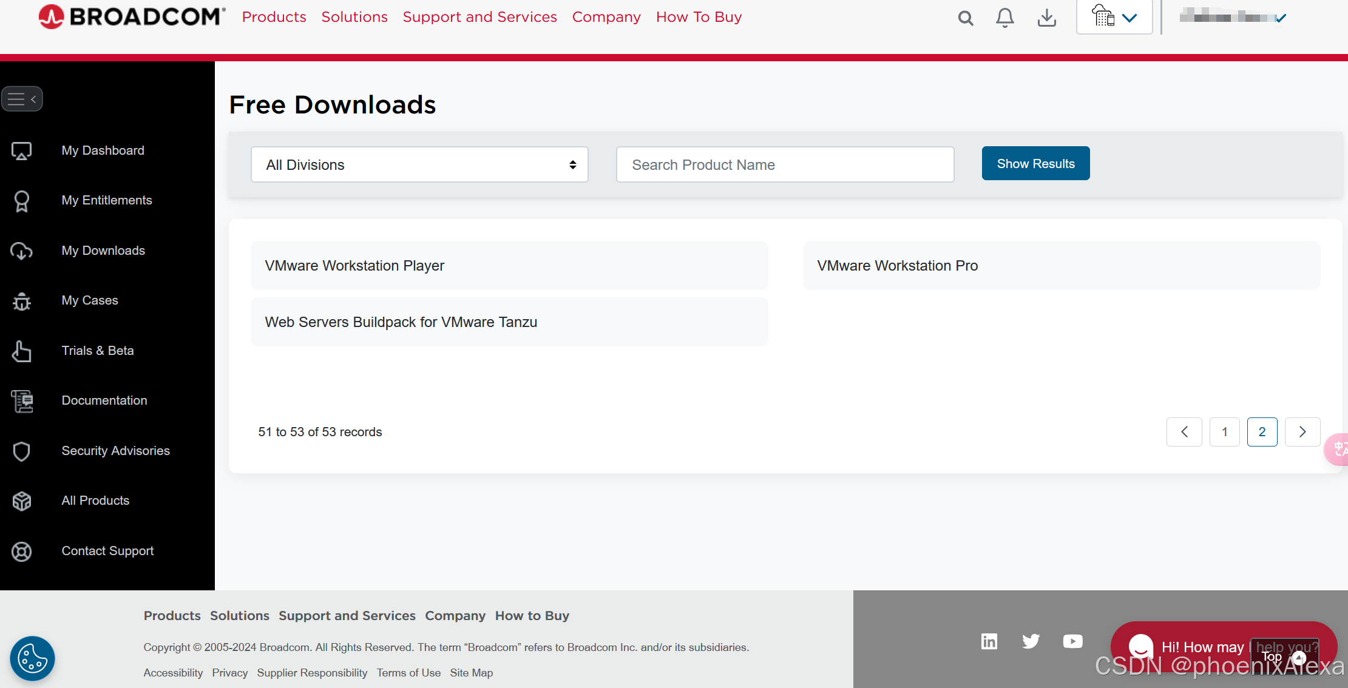Image resolution: width=1348 pixels, height=688 pixels.
Task: Open My Cases page
Action: [x=90, y=300]
